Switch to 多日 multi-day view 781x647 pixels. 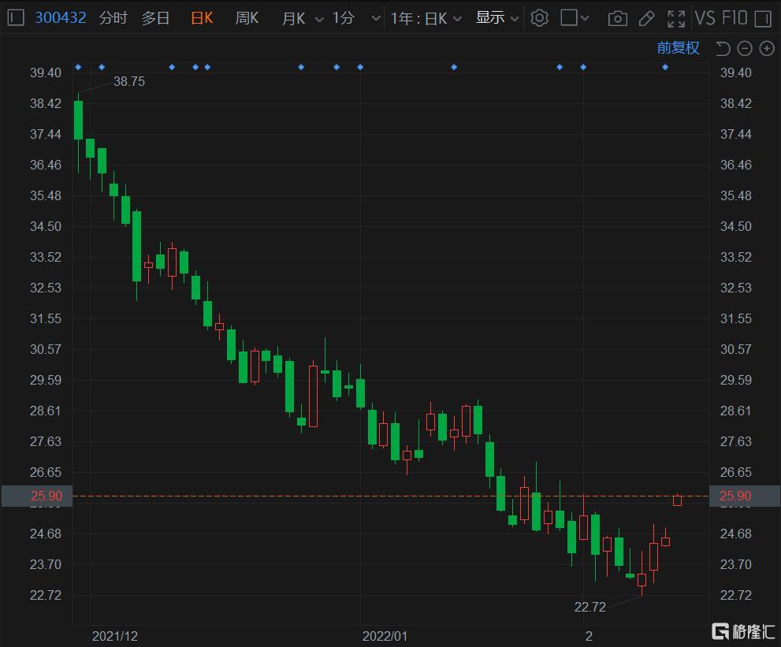(155, 18)
